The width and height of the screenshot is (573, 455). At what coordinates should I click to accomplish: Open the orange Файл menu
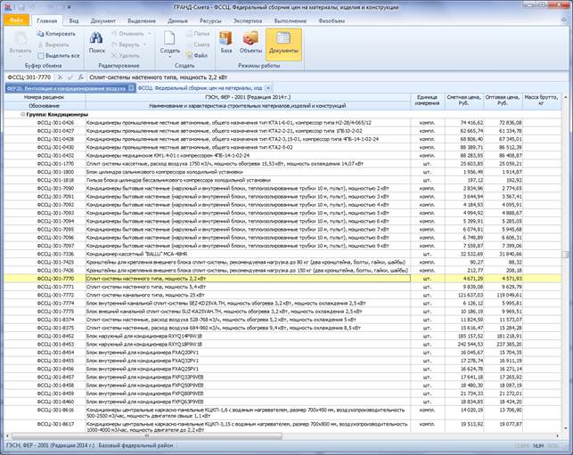coord(16,18)
